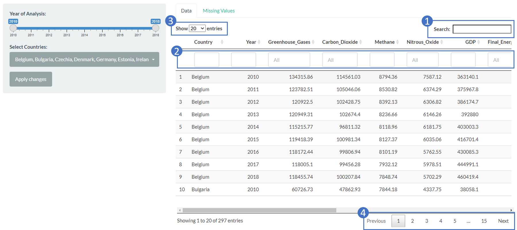Viewport: 517px width, 230px height.
Task: Click the Search input field
Action: (x=482, y=29)
